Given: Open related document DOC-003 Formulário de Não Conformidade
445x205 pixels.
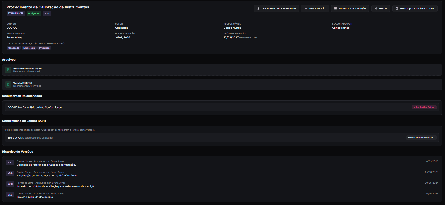Looking at the screenshot, I should click(222, 107).
